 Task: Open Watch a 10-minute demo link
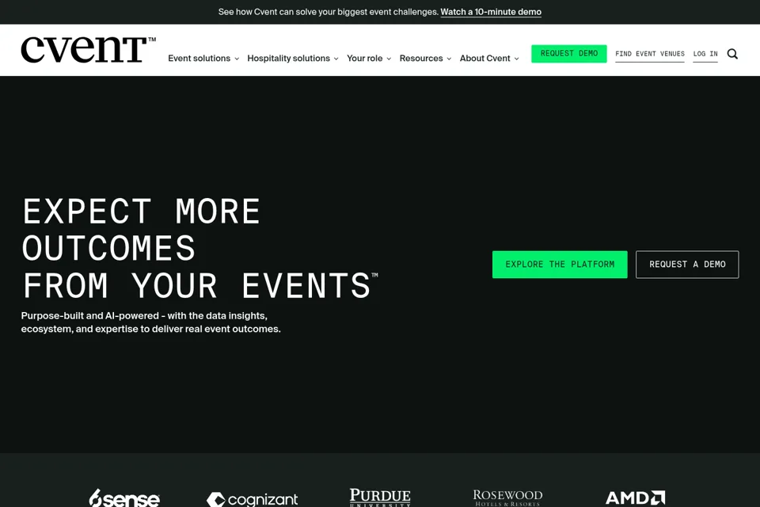coord(491,12)
